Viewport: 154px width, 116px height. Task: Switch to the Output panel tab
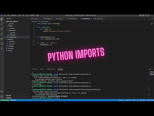pos(42,69)
